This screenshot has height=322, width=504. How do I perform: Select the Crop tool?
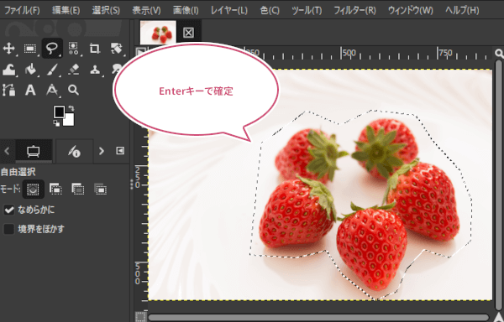click(94, 49)
